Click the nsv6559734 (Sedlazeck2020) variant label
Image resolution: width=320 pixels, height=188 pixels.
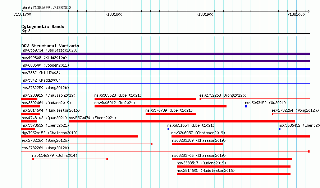50,50
